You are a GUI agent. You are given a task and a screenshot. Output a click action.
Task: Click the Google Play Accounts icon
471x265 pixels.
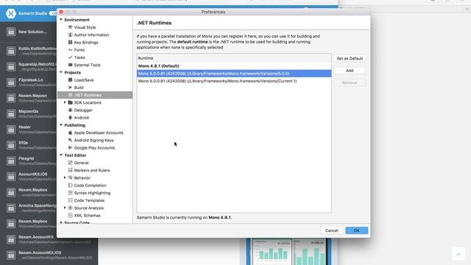coord(71,147)
